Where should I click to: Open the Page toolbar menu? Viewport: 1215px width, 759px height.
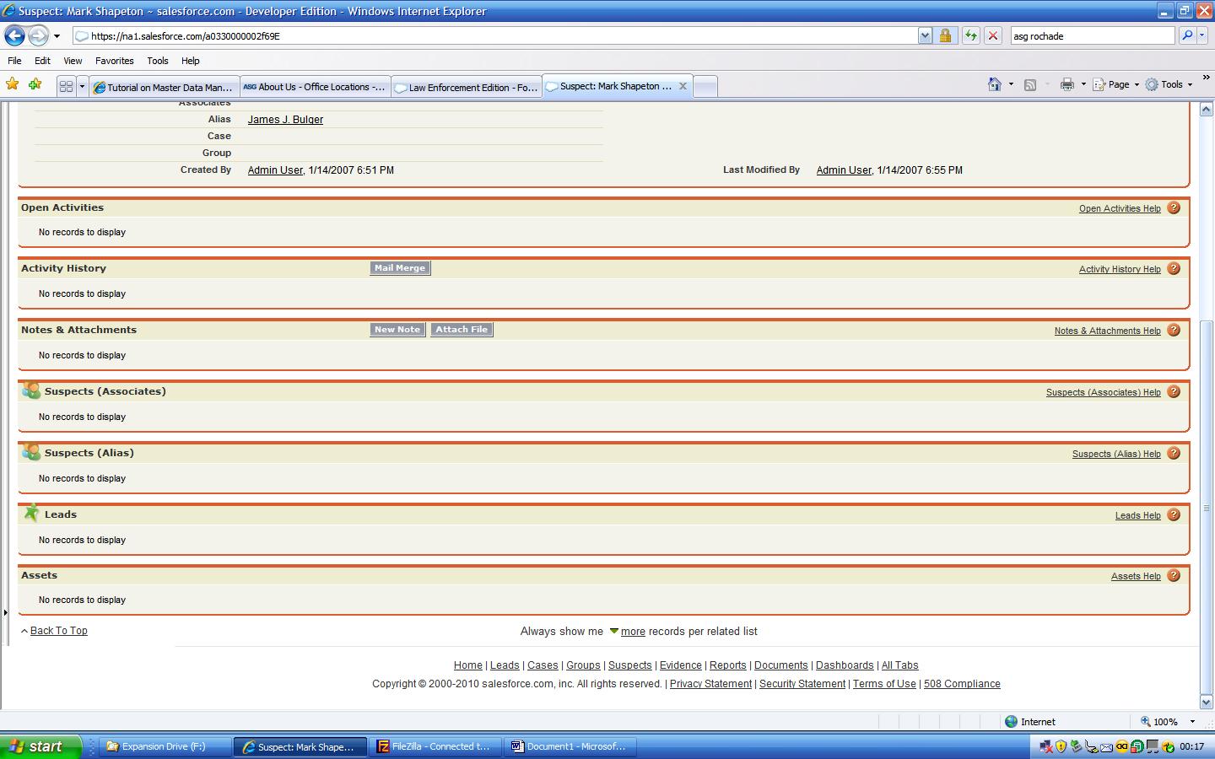coord(1115,84)
